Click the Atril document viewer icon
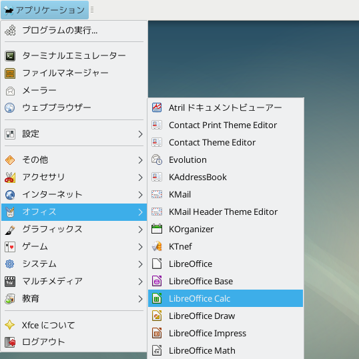The image size is (359, 359). click(x=157, y=107)
